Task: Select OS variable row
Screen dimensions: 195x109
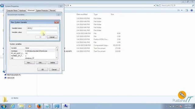Action: (33, 58)
